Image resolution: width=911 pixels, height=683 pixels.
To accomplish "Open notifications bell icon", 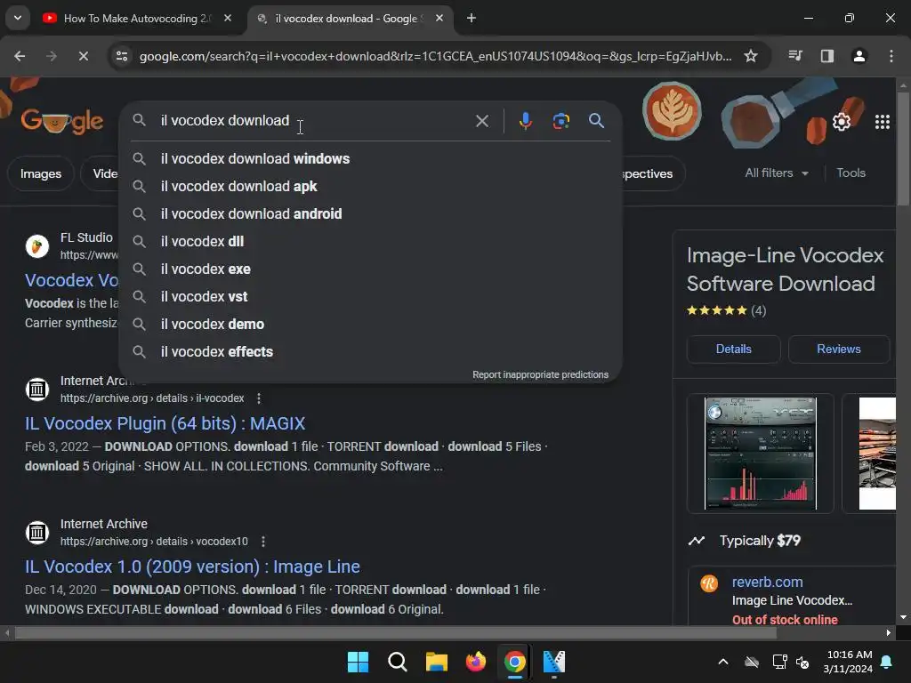I will tap(887, 662).
